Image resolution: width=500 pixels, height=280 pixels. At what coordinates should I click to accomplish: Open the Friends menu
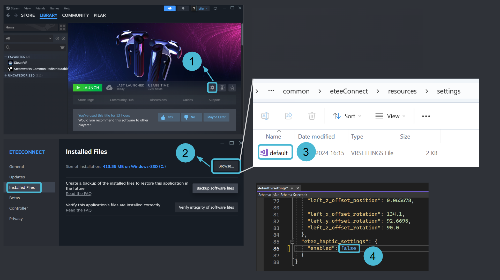[x=40, y=8]
